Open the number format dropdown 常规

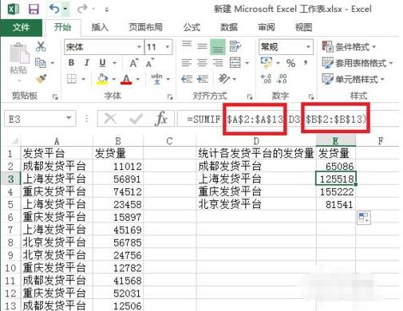pyautogui.click(x=286, y=47)
